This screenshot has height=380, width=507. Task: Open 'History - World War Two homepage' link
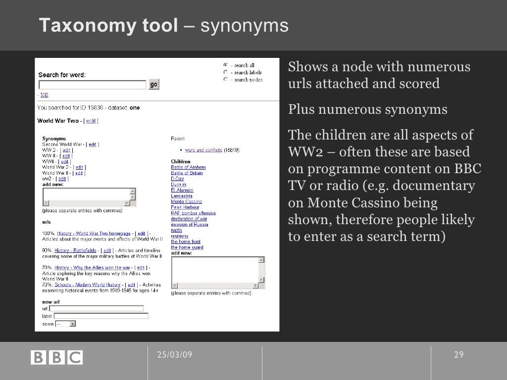tap(94, 234)
